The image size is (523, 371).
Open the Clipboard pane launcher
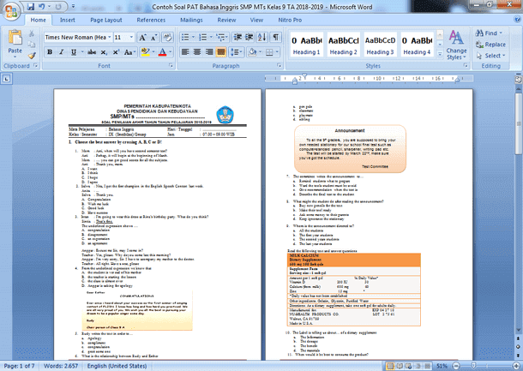pos(36,65)
